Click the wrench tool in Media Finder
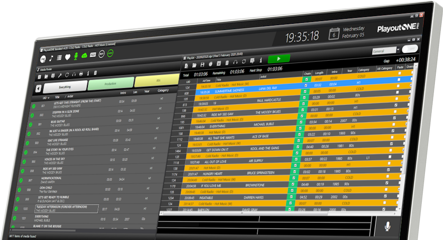This screenshot has height=240, width=443. [60, 76]
